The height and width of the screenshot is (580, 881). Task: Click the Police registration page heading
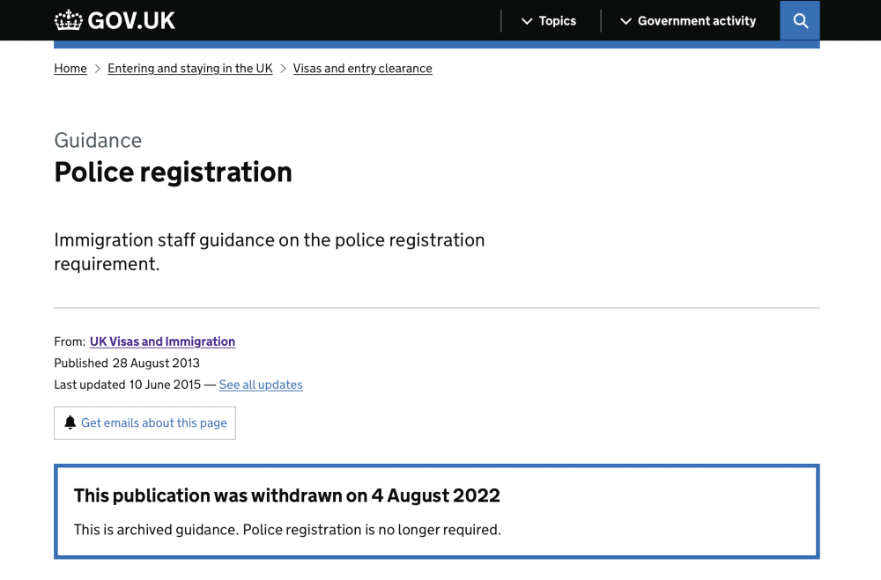[x=173, y=172]
